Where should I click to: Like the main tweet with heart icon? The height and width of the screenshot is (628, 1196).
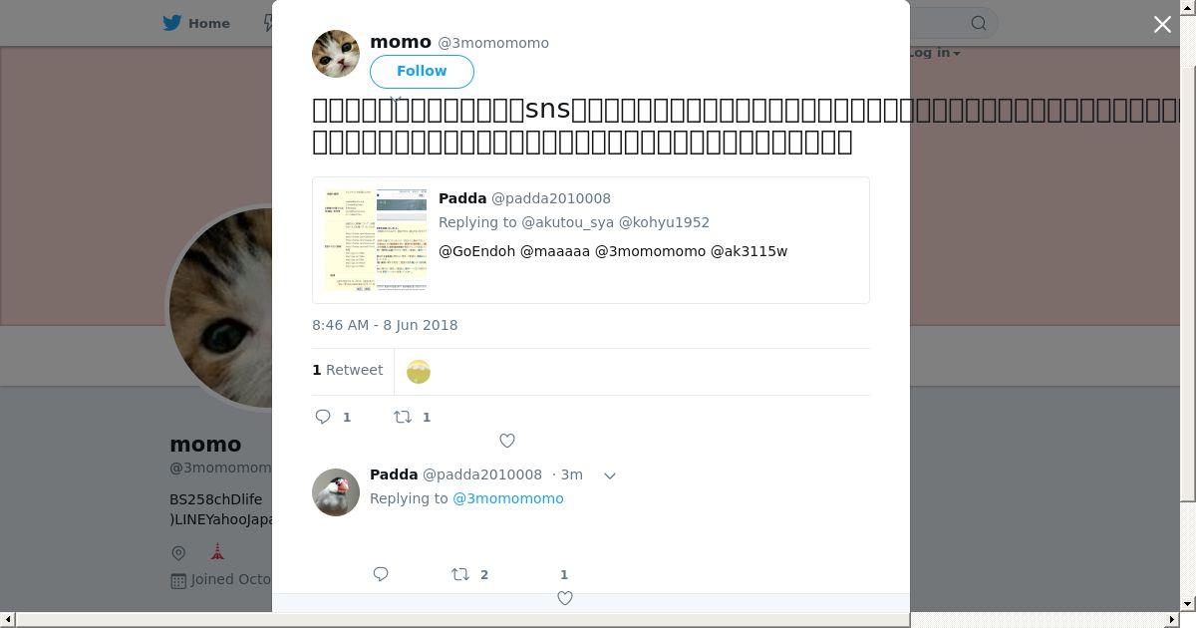[x=506, y=441]
